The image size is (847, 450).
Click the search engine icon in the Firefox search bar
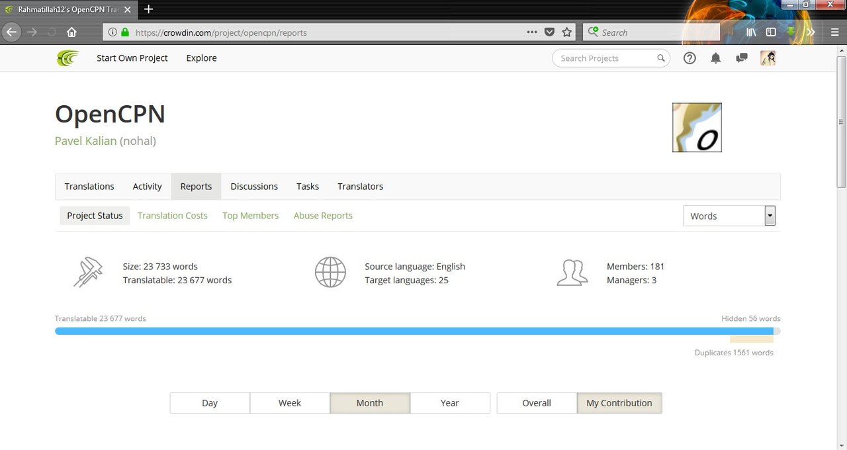pyautogui.click(x=593, y=32)
